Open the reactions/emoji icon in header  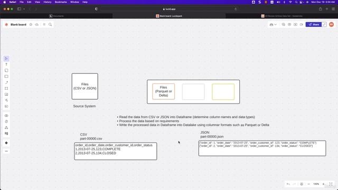[x=289, y=25]
